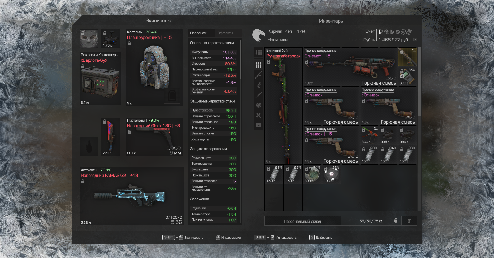The image size is (494, 258).
Task: Select the 96% artifact
Action: coord(369,155)
